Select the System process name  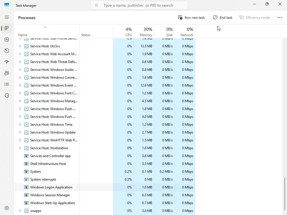pyautogui.click(x=36, y=172)
